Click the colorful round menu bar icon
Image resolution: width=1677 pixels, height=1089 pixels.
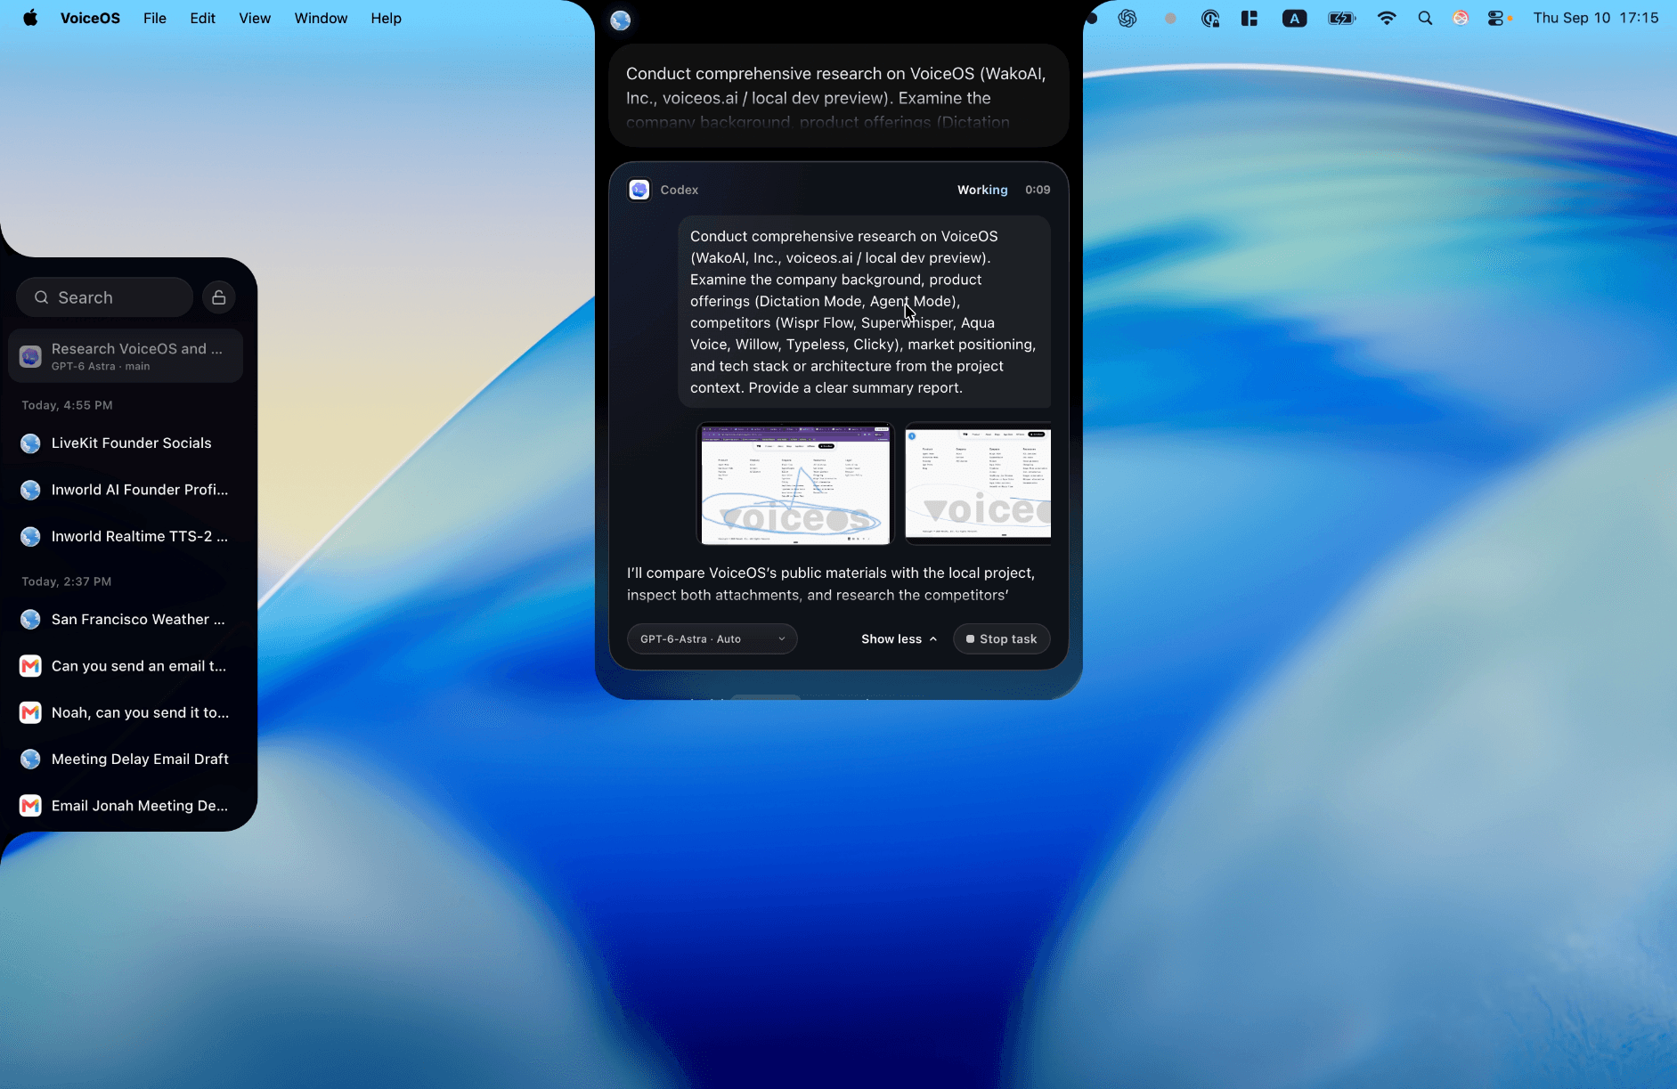click(x=1461, y=18)
